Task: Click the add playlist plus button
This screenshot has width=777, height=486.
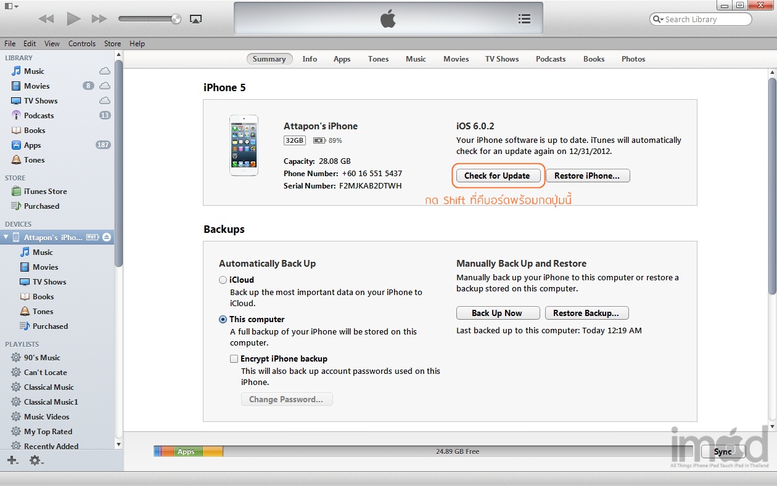Action: pos(12,460)
